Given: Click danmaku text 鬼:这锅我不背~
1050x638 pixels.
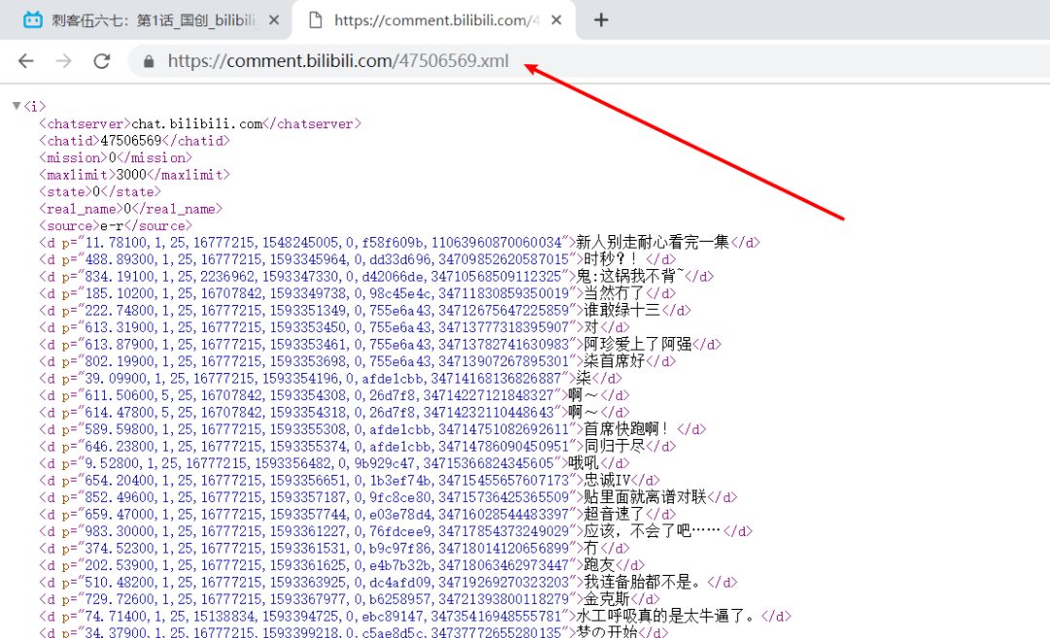Looking at the screenshot, I should point(630,276).
